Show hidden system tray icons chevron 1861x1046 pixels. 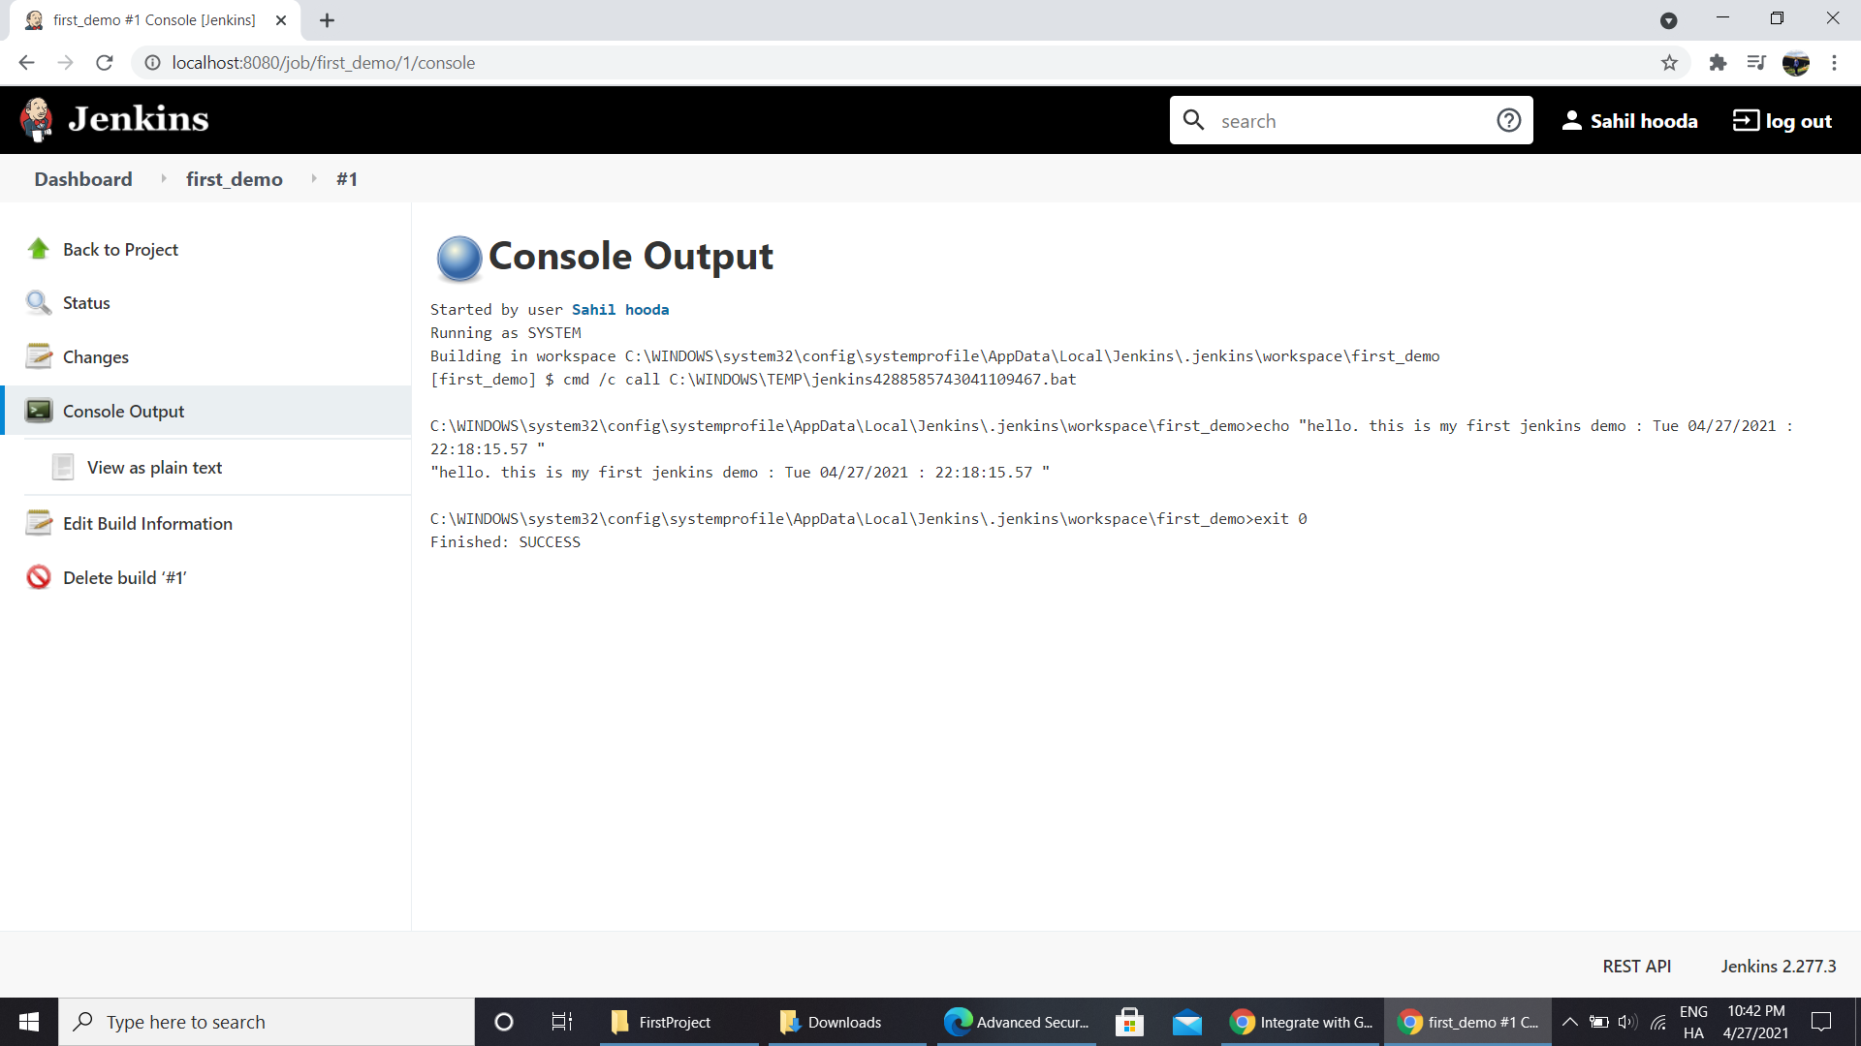click(x=1570, y=1022)
